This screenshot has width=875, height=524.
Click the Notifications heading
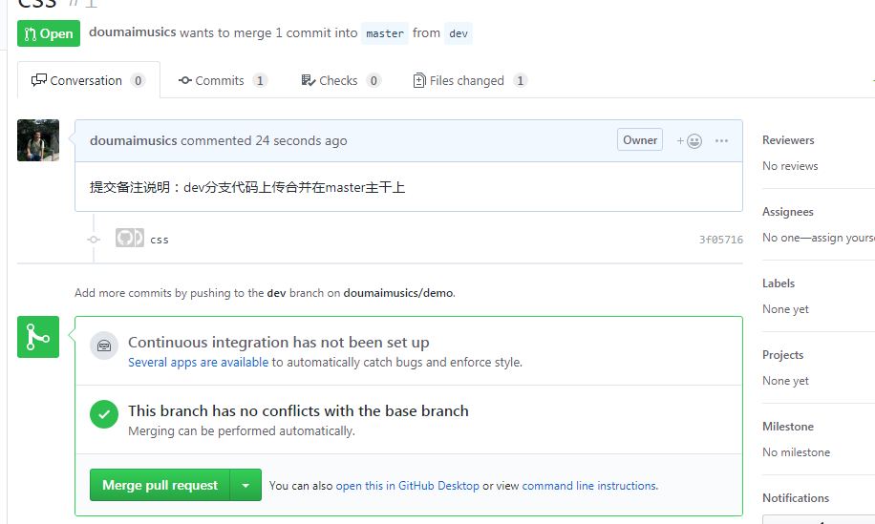796,498
